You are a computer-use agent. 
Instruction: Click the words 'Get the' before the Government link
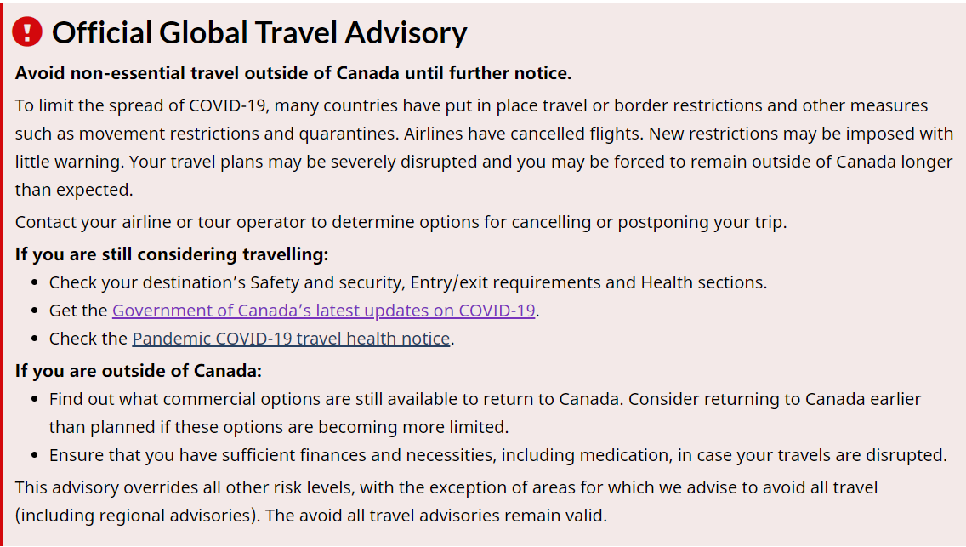pyautogui.click(x=78, y=311)
